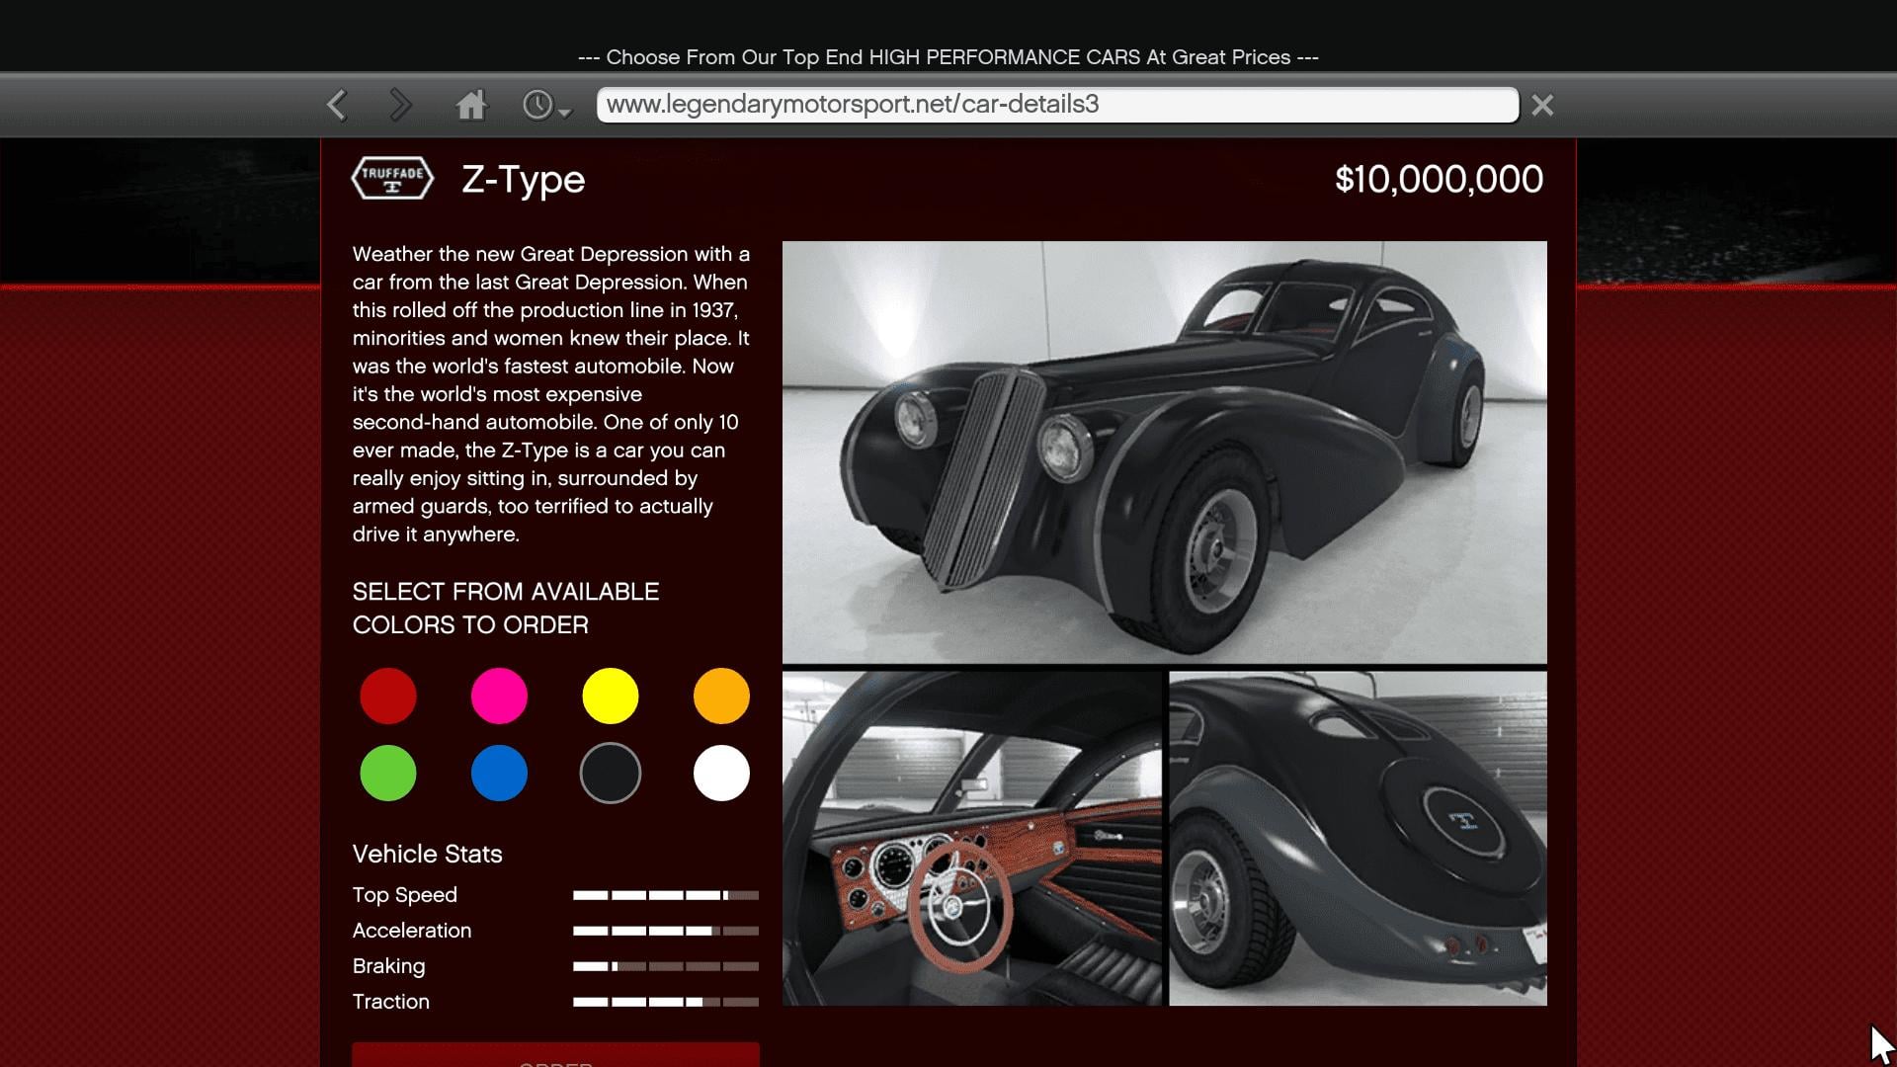Screen dimensions: 1897x1067
Task: Click the browser back arrow
Action: click(337, 104)
